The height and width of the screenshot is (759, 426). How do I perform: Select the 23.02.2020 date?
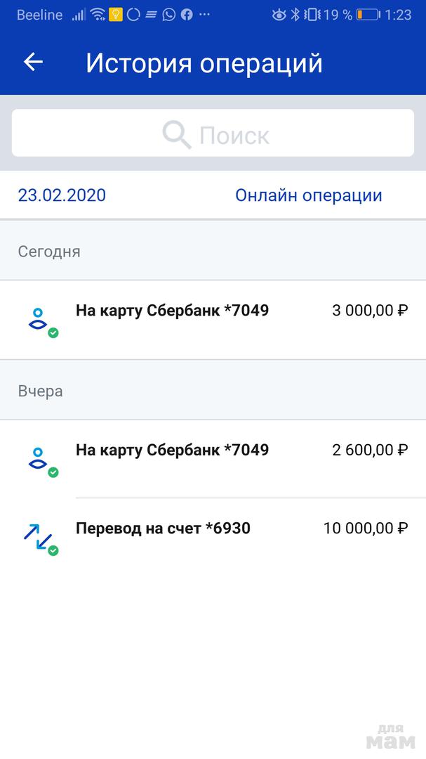62,195
